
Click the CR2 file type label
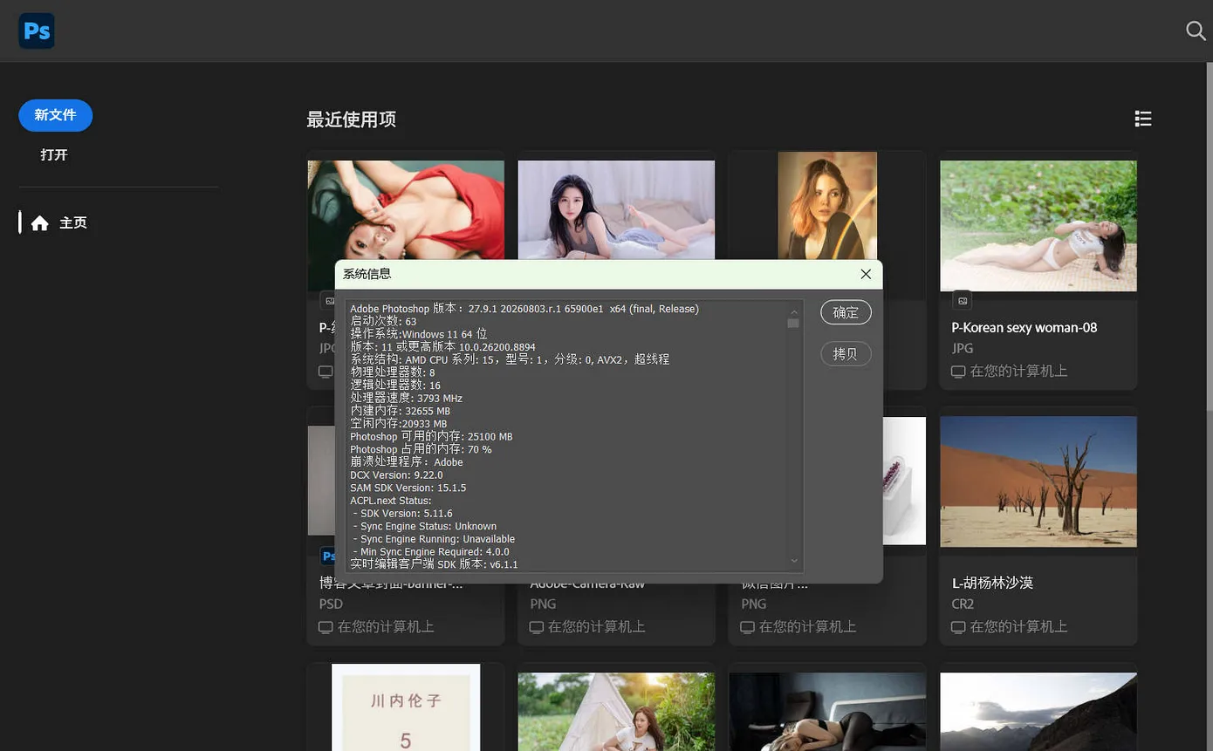963,604
